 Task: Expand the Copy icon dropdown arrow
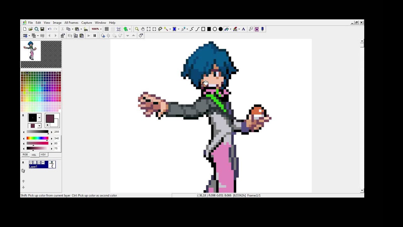[72, 29]
